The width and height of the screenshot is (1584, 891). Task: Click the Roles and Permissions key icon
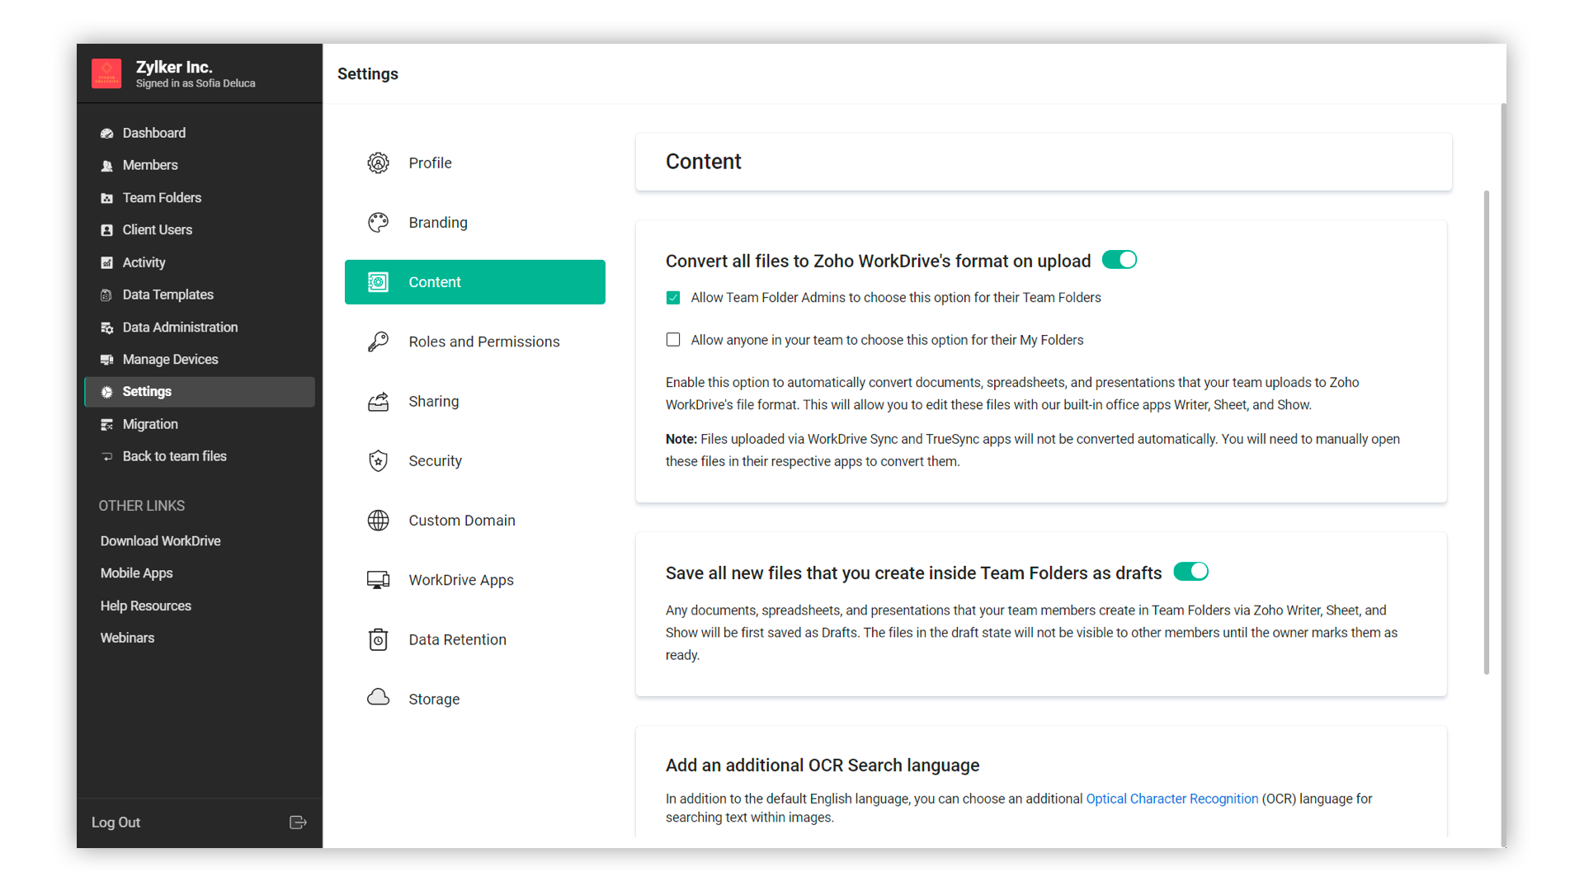[378, 342]
